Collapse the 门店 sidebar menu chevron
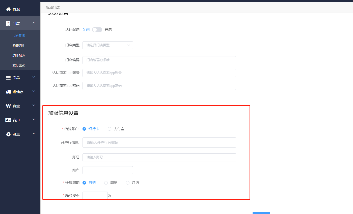The image size is (353, 214). tap(34, 23)
